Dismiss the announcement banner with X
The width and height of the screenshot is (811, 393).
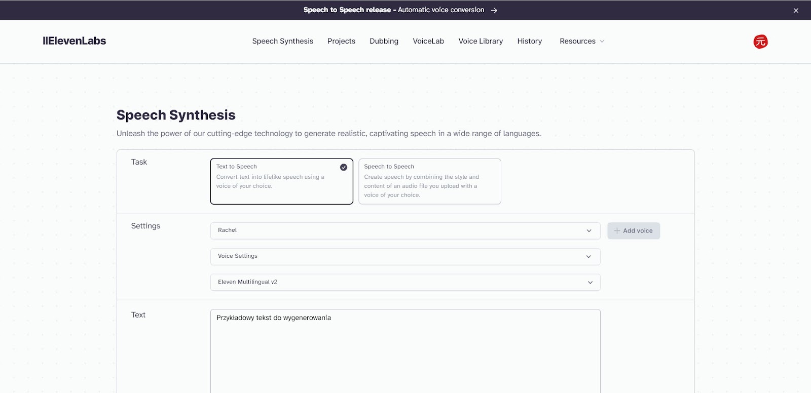(x=796, y=10)
